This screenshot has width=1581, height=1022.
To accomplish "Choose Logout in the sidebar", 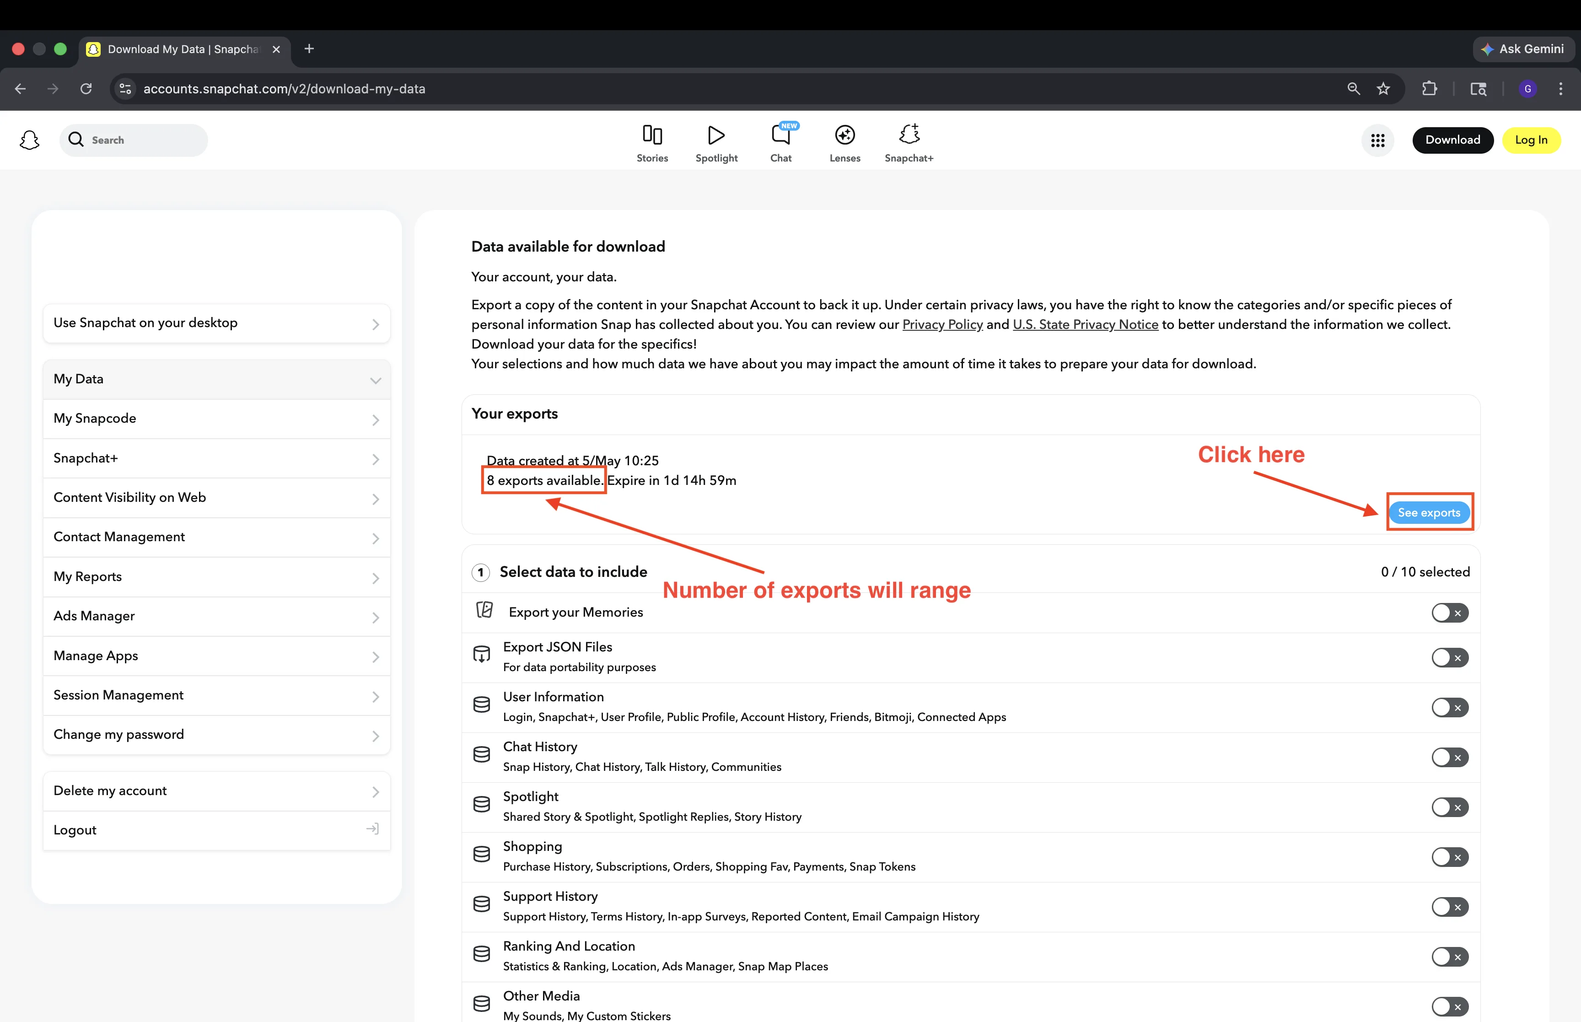I will 216,830.
